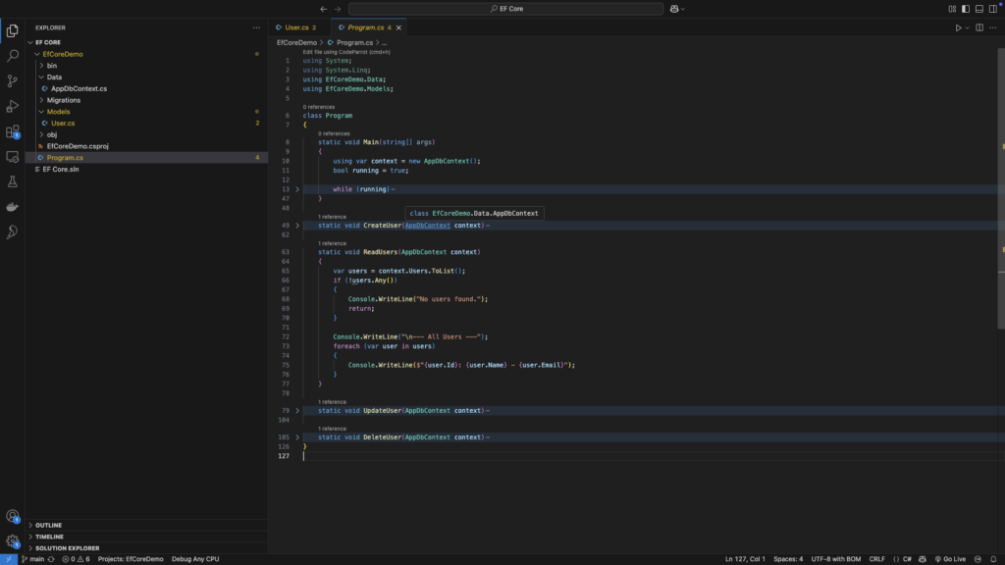Open AppDbContext.cs in Explorer
The height and width of the screenshot is (565, 1005).
pyautogui.click(x=79, y=88)
